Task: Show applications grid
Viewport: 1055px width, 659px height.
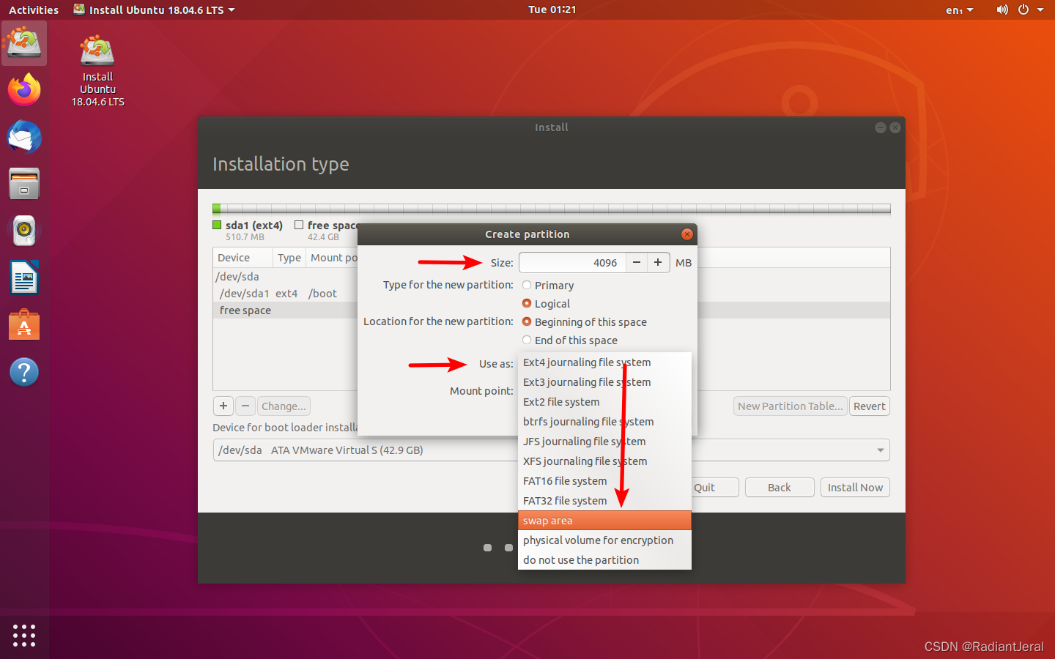Action: [x=24, y=635]
